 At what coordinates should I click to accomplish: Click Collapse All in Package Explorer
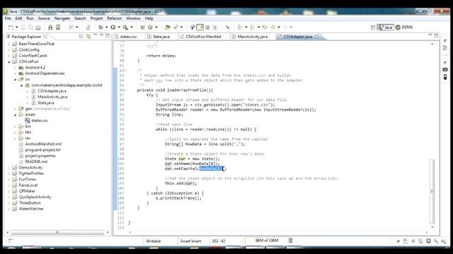[x=81, y=37]
